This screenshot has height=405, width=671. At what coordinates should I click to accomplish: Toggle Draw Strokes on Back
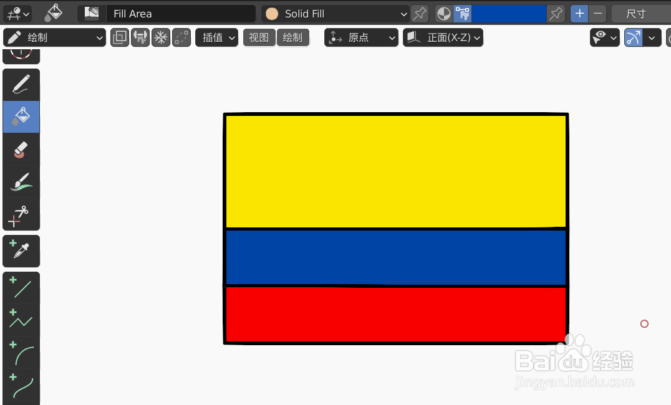(120, 37)
